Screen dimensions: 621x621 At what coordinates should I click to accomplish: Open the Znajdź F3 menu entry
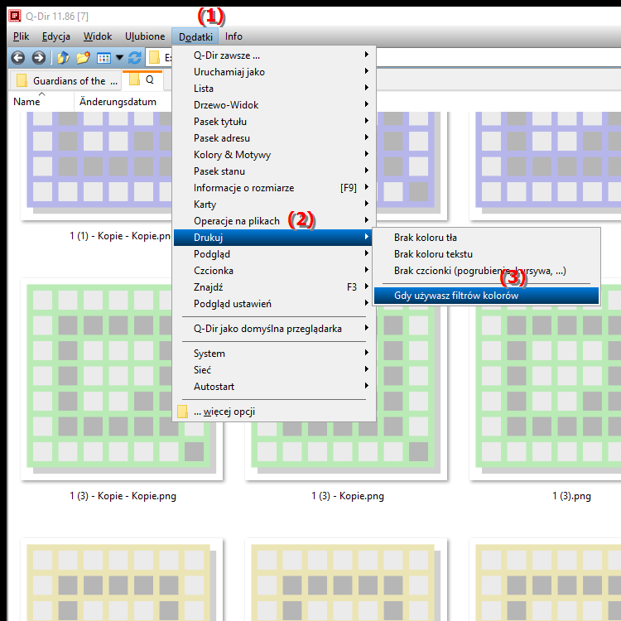(x=274, y=287)
